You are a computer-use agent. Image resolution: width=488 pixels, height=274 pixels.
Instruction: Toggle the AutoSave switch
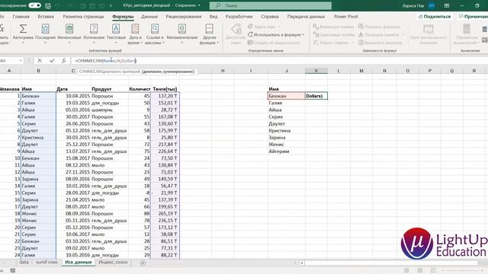[34, 5]
